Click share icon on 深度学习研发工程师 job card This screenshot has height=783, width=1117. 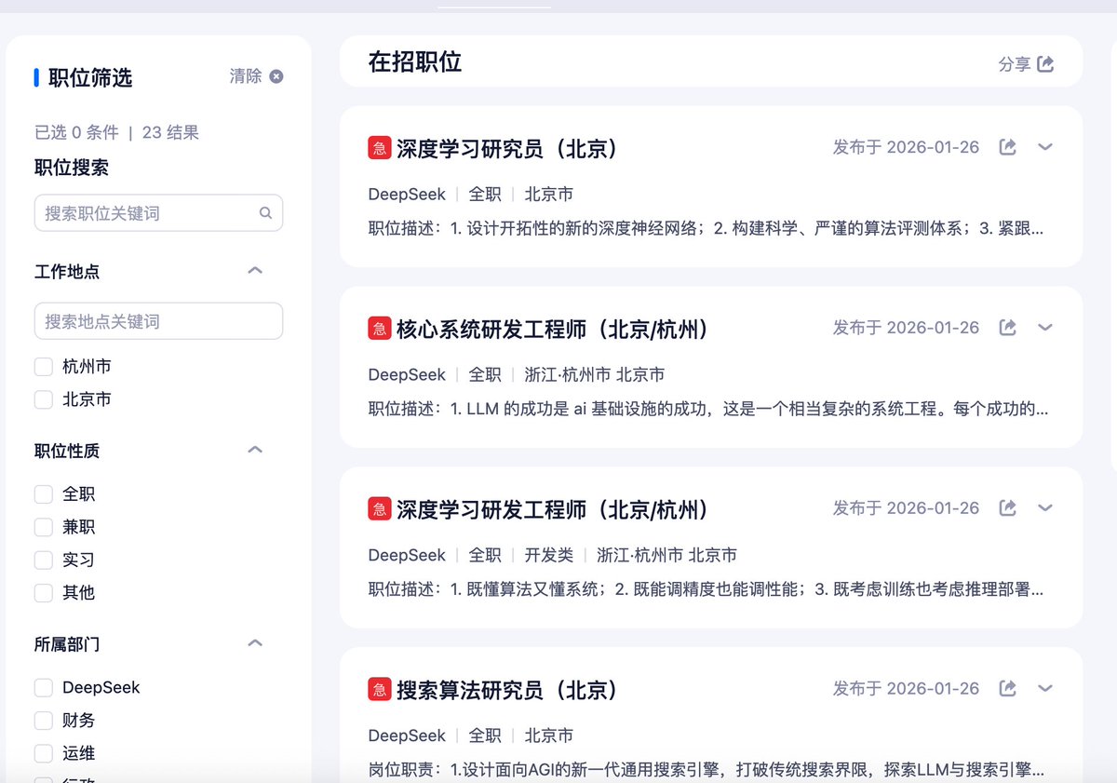click(x=1007, y=508)
